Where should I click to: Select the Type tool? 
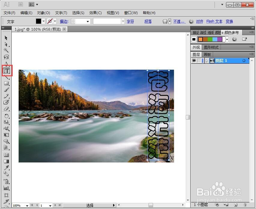7,71
